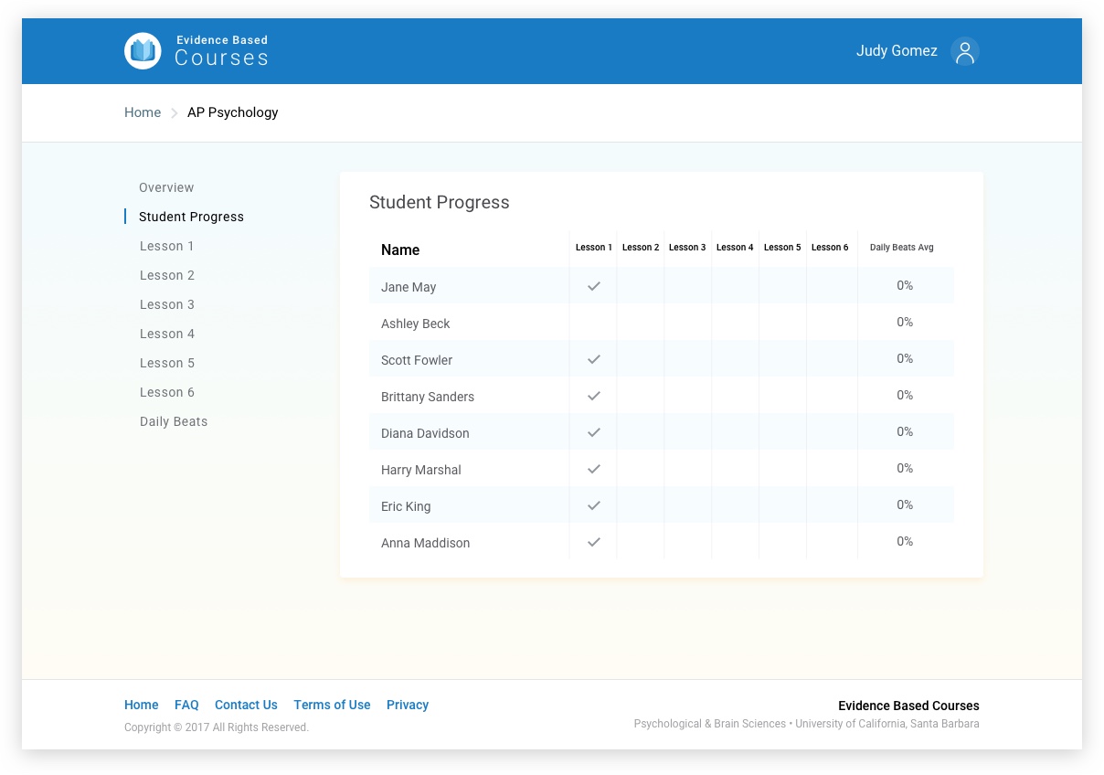
Task: Open Lesson 2 in the sidebar
Action: (167, 275)
